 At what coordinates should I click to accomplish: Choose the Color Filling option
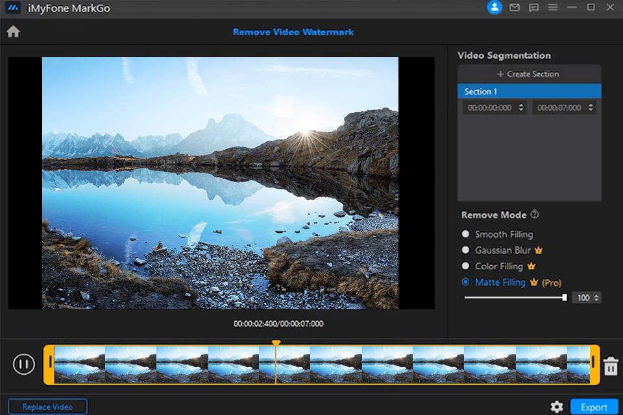point(465,267)
